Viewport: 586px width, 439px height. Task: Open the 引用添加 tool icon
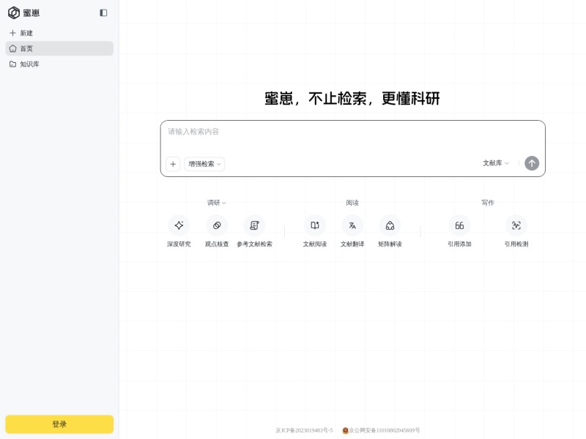459,225
